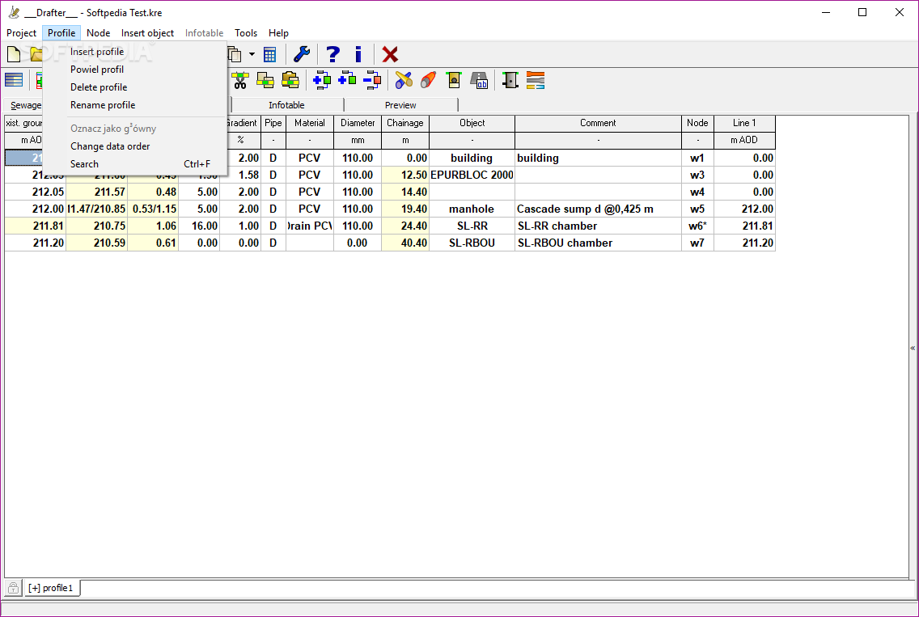Select node cell 'w6*'
The image size is (919, 617).
tap(697, 226)
